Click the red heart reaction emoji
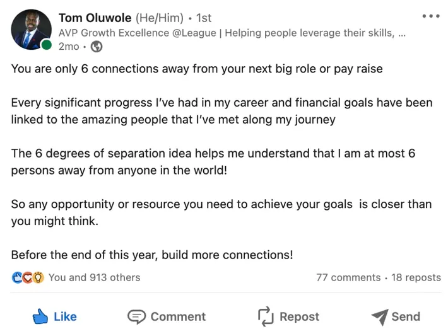The width and height of the screenshot is (448, 336). coord(27,277)
